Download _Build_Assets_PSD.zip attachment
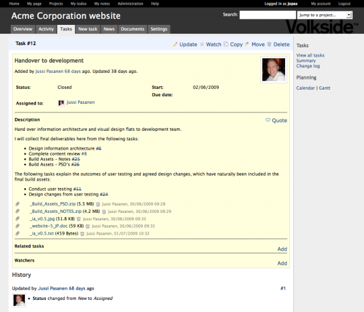This screenshot has width=364, height=312. 53,204
